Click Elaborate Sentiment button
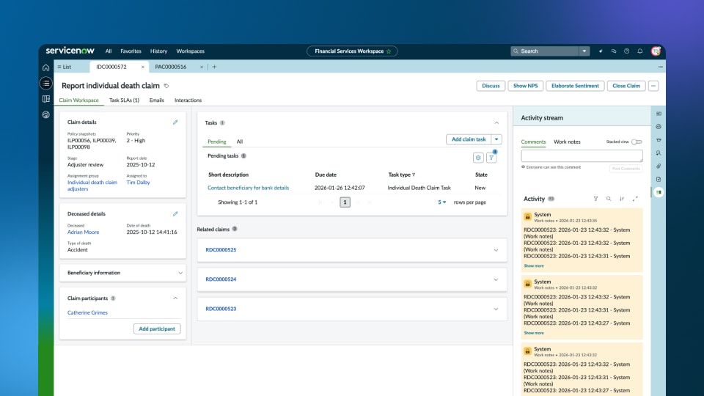This screenshot has width=704, height=396. coord(575,86)
